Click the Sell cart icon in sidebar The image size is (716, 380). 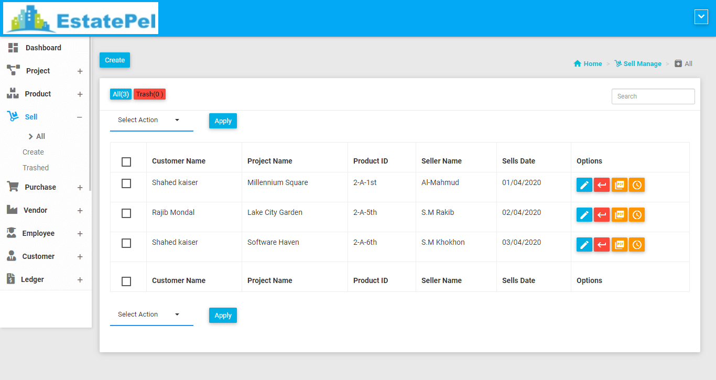pos(13,116)
